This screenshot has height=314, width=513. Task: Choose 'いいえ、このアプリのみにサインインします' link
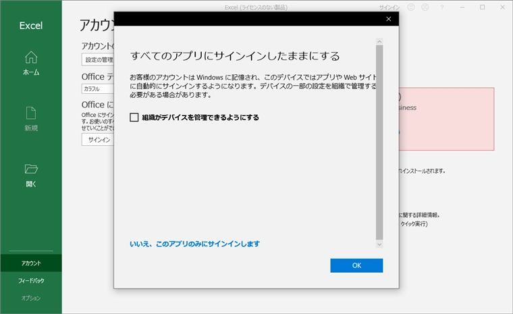194,244
